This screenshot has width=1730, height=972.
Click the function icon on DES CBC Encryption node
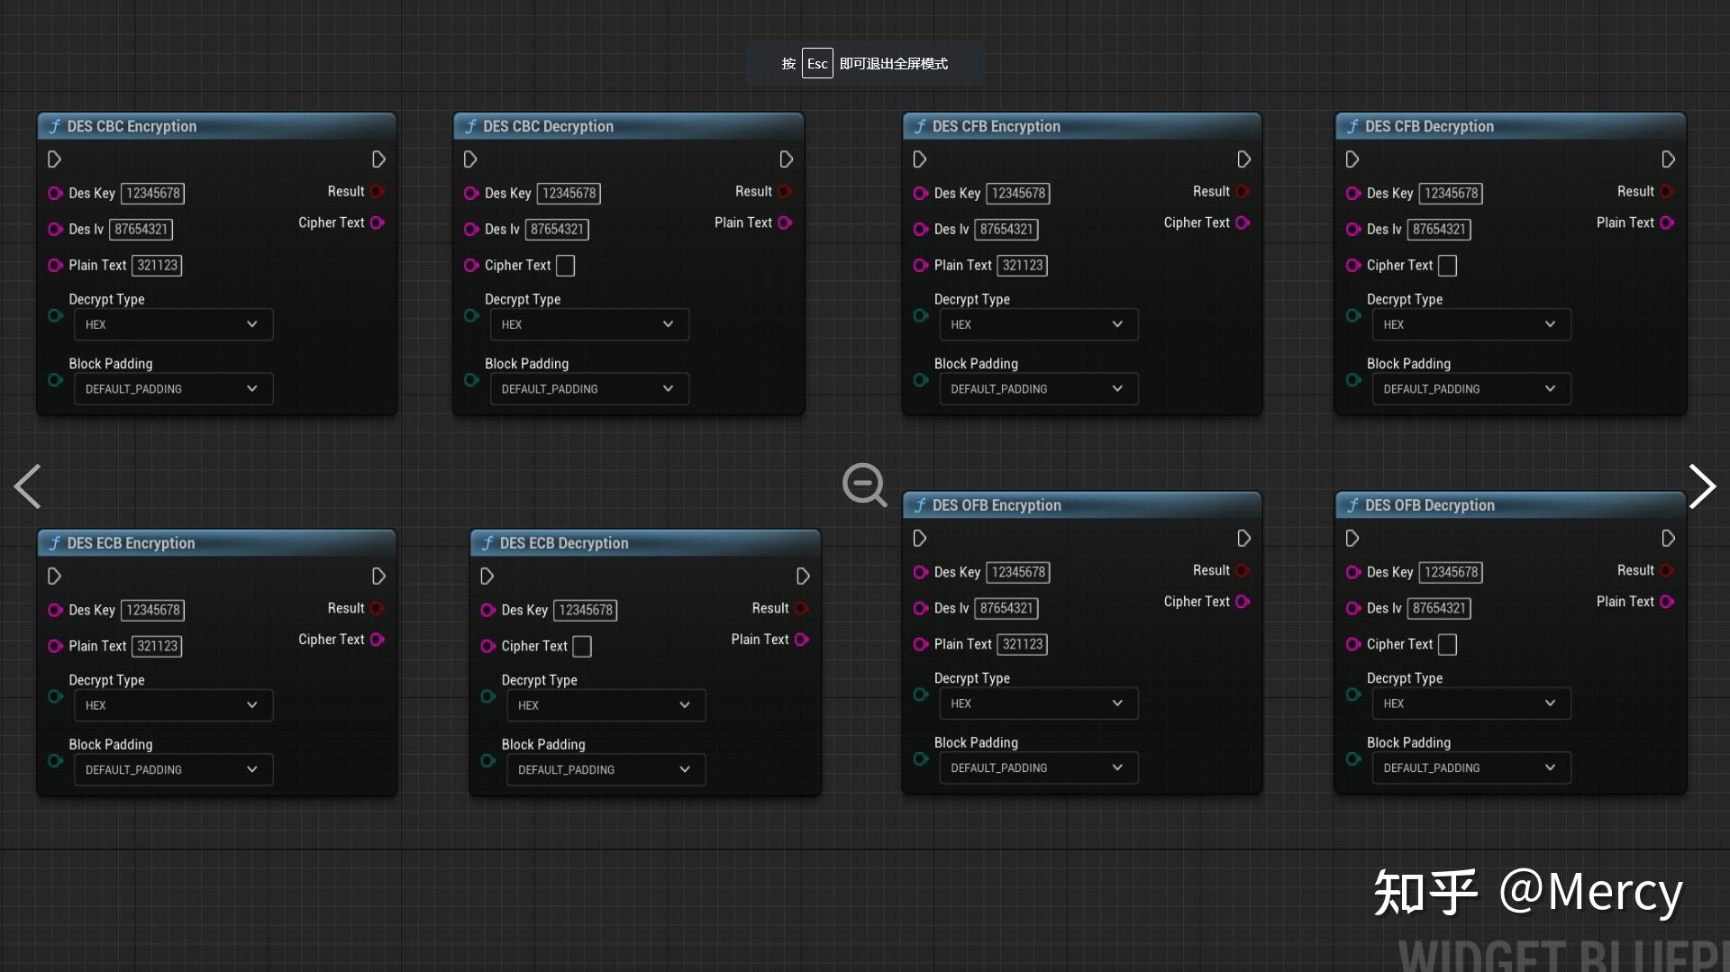54,126
